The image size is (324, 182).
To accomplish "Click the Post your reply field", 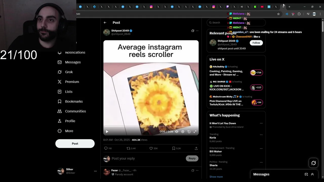I will coord(147,158).
